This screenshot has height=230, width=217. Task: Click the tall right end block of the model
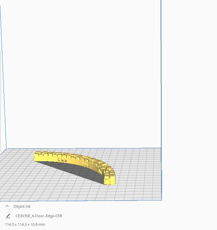[110, 179]
